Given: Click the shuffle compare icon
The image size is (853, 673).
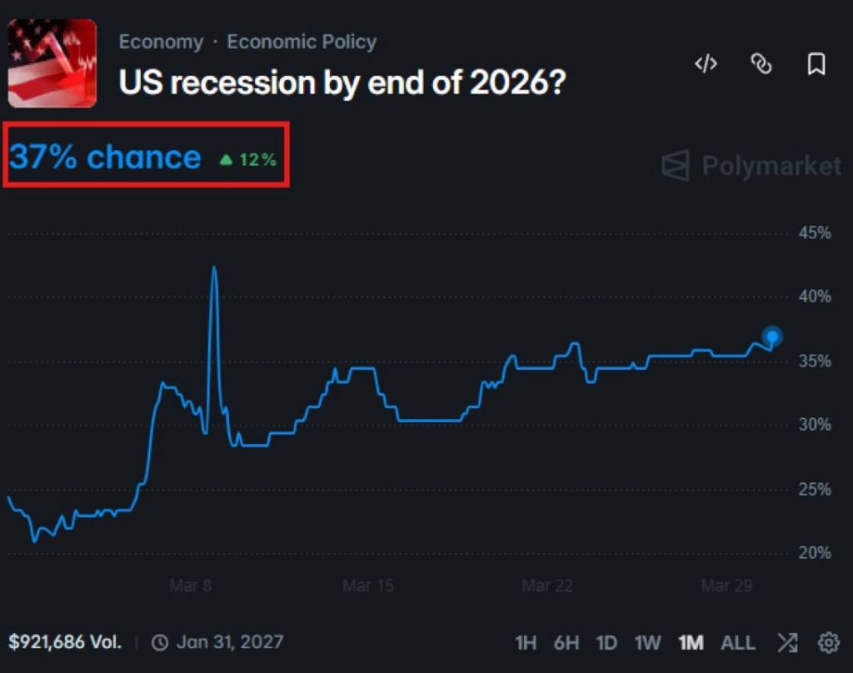Looking at the screenshot, I should point(787,642).
